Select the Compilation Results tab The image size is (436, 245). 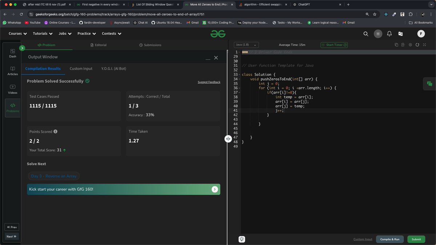[43, 69]
